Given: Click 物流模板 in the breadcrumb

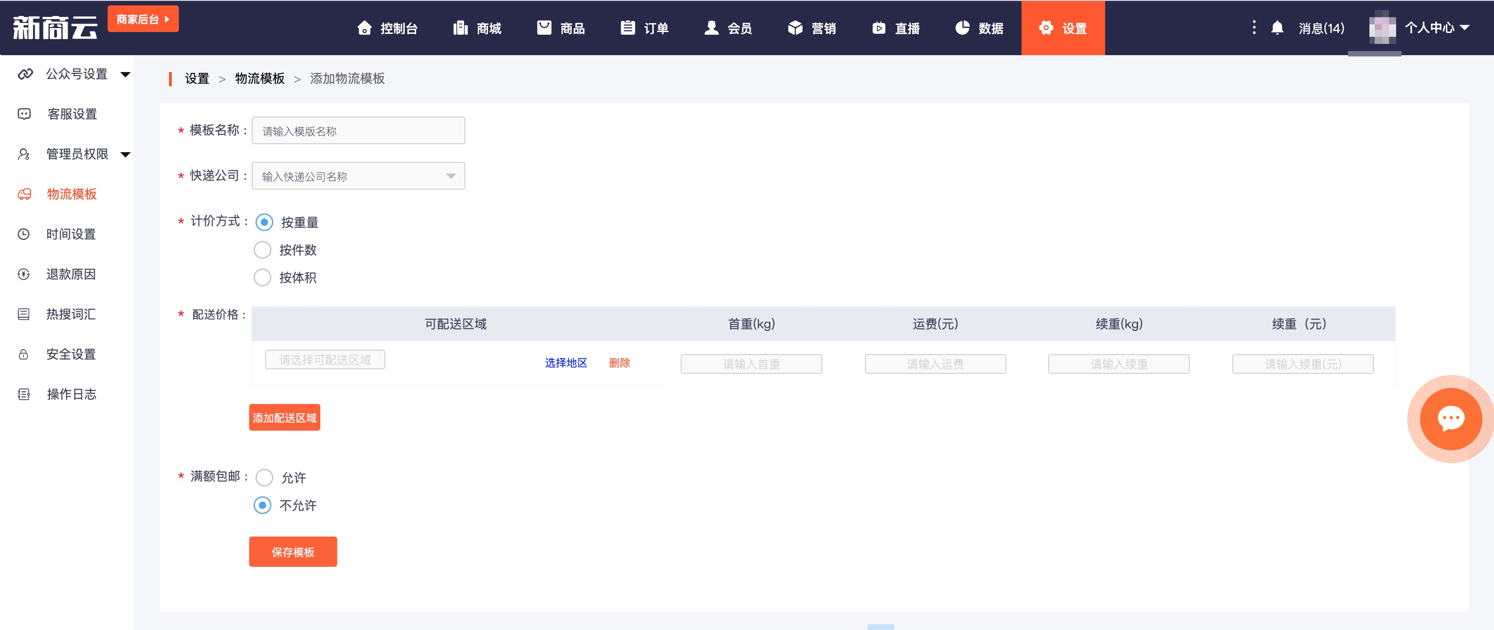Looking at the screenshot, I should point(260,79).
